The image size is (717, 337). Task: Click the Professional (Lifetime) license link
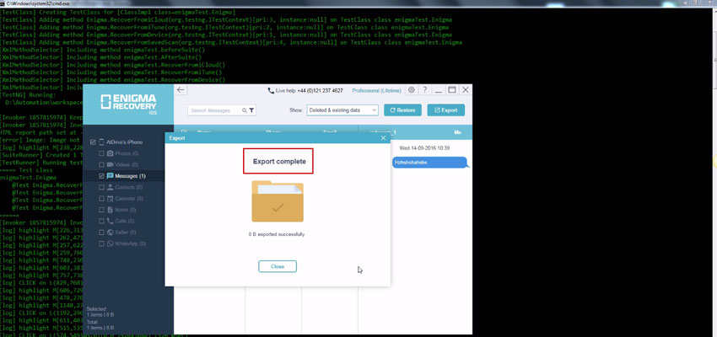[376, 91]
